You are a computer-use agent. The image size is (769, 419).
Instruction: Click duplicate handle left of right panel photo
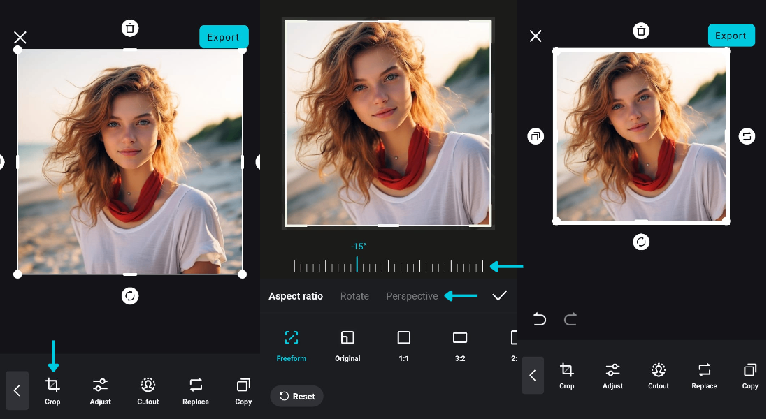tap(536, 135)
